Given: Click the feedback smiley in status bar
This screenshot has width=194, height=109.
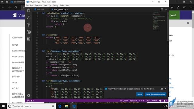Looking at the screenshot, I should coord(160,101).
